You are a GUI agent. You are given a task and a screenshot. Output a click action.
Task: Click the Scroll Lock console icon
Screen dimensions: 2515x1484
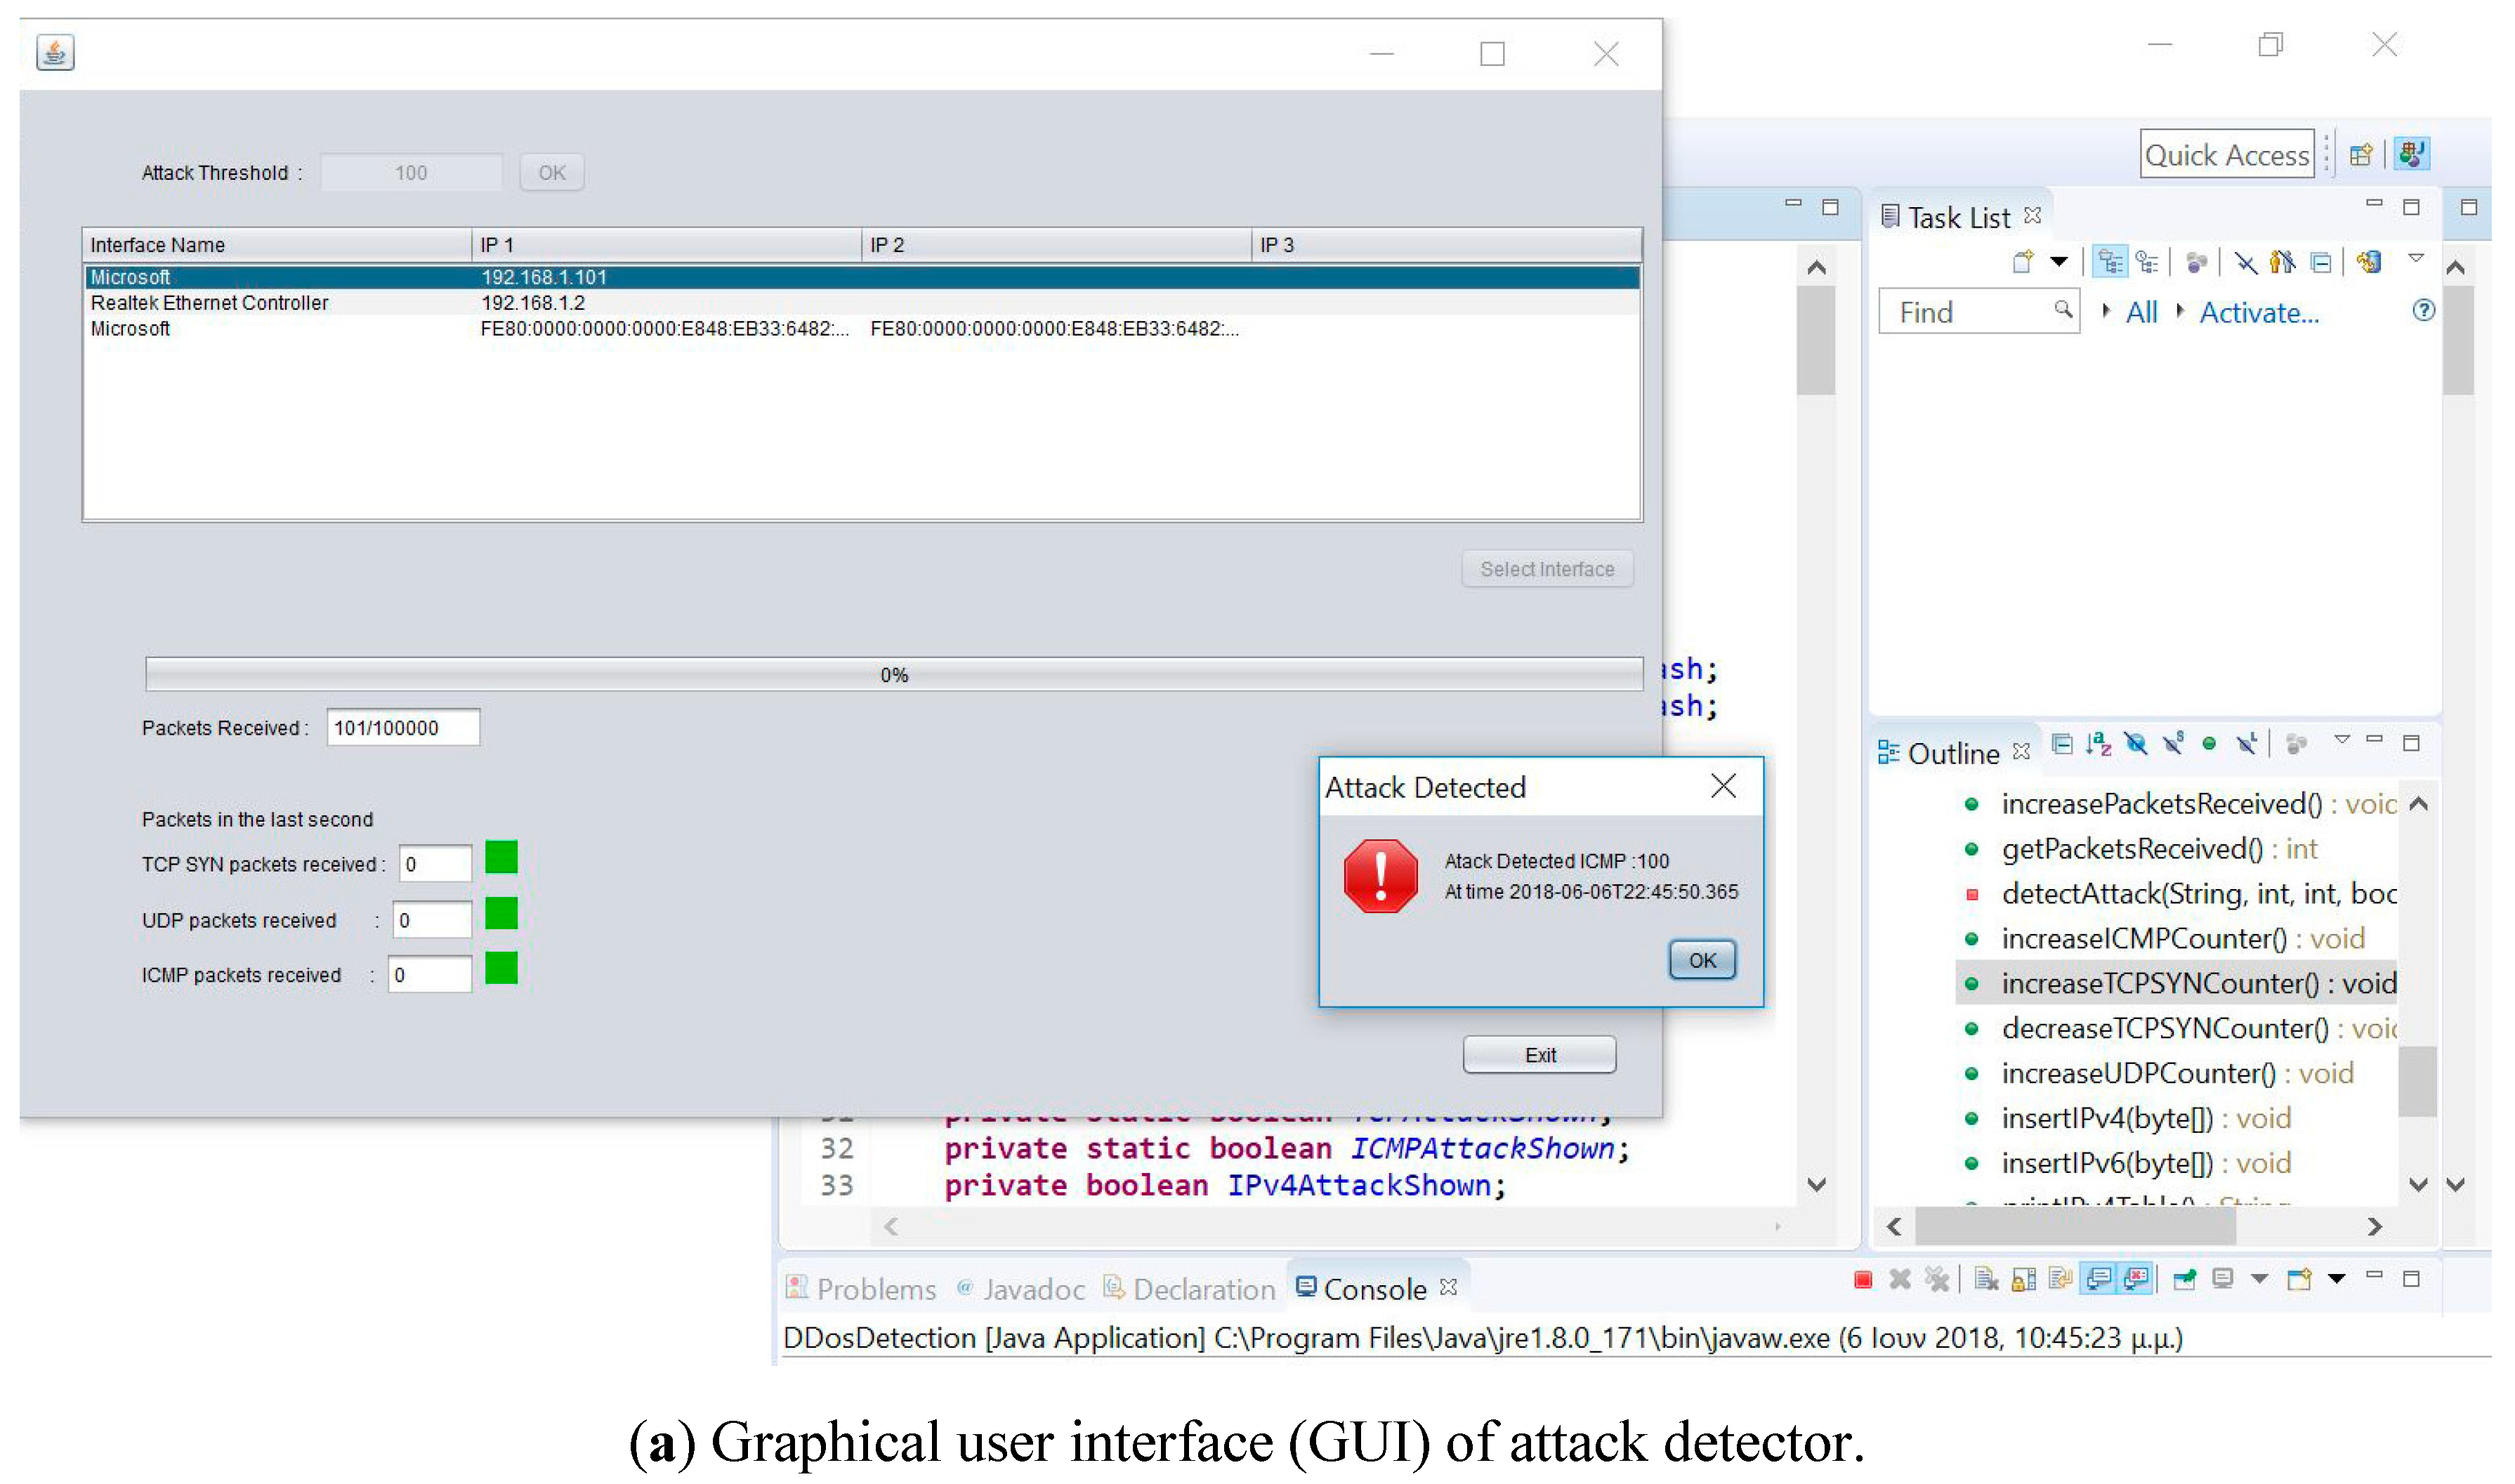pyautogui.click(x=2023, y=1279)
